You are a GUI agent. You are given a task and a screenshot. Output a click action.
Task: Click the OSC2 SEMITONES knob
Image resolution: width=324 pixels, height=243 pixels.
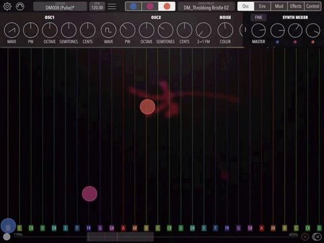[x=165, y=30]
